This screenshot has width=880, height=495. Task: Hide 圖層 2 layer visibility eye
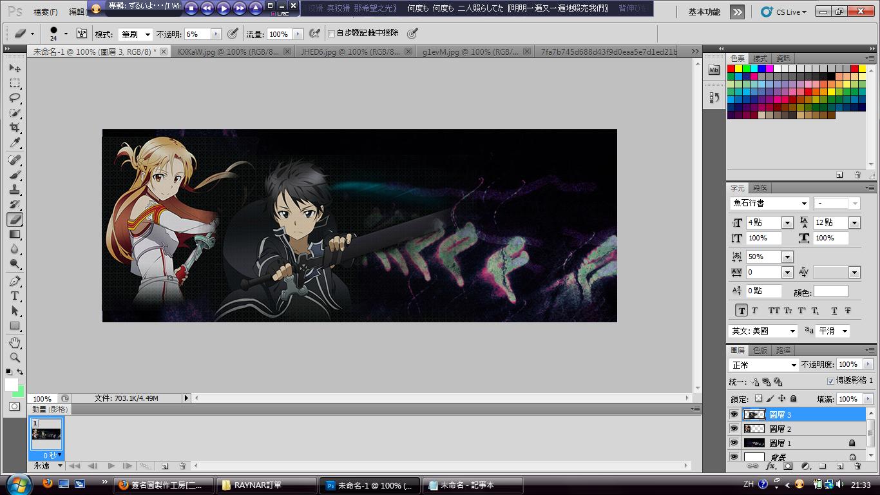coord(734,429)
